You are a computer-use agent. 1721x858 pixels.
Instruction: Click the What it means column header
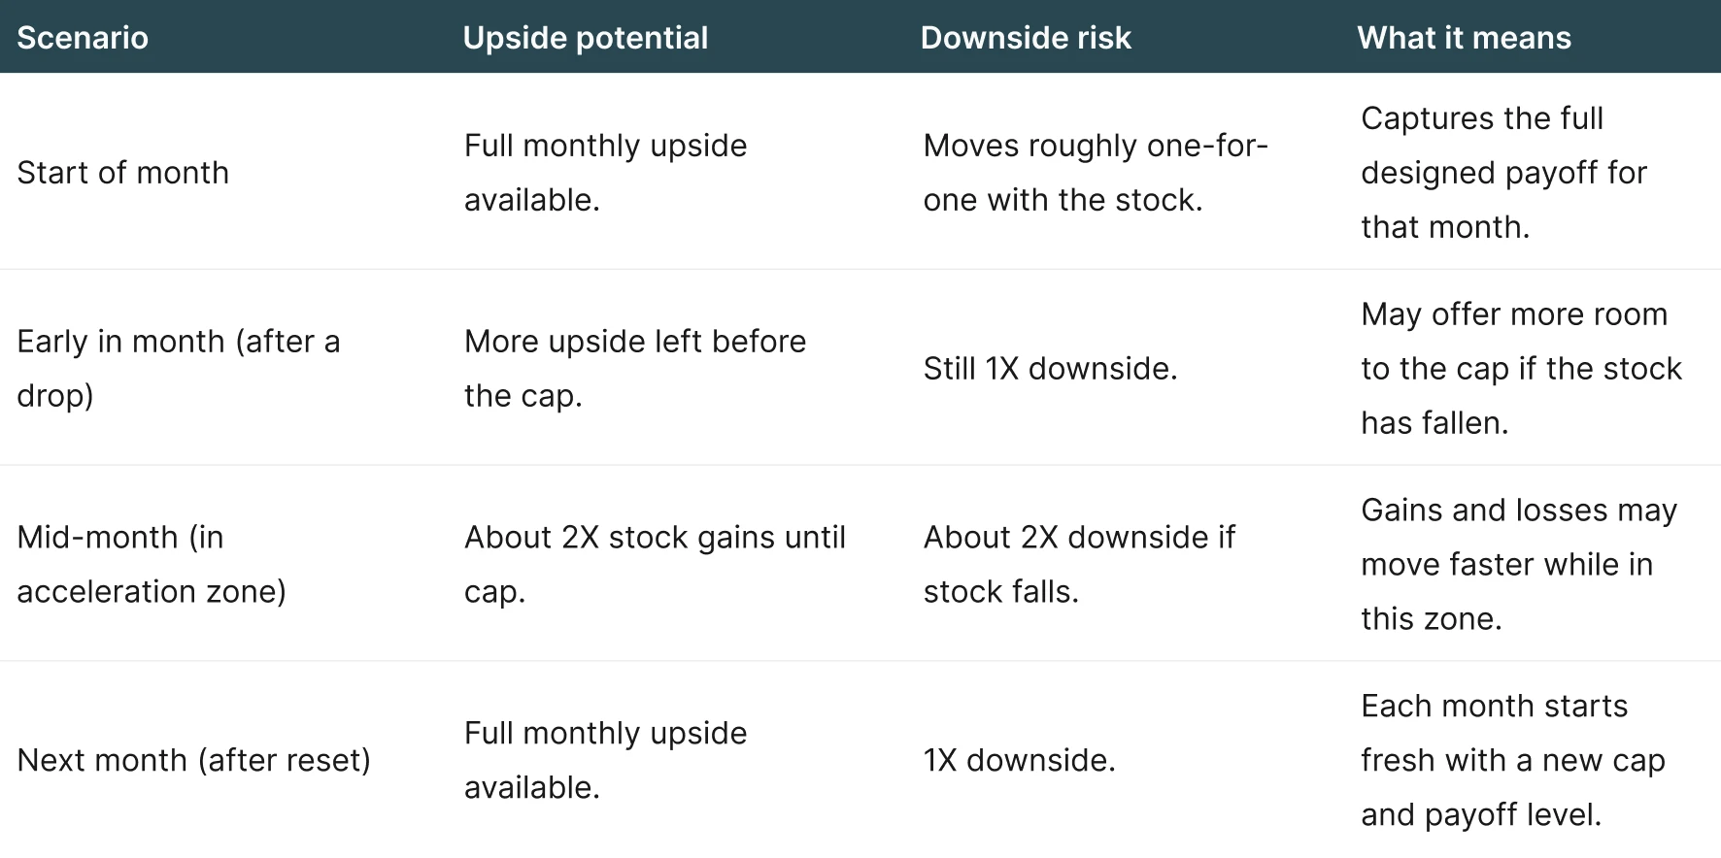pyautogui.click(x=1464, y=38)
